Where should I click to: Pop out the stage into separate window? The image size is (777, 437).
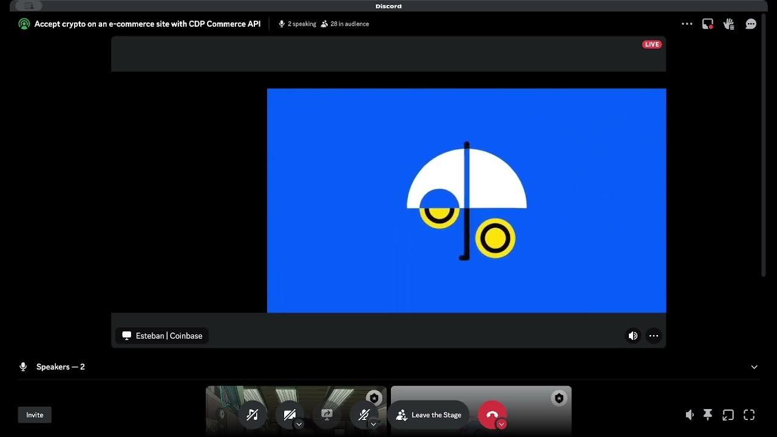(x=728, y=415)
